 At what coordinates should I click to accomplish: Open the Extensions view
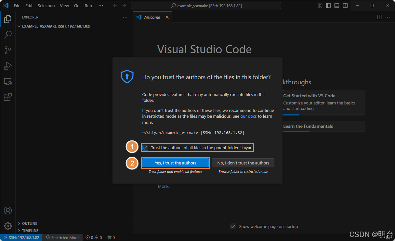pos(8,97)
